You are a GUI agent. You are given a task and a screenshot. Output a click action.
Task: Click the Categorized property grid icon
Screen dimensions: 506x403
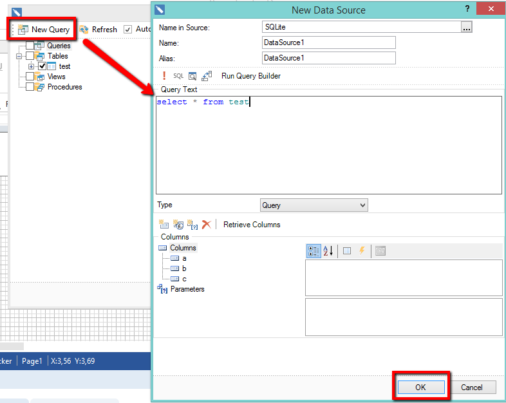314,251
